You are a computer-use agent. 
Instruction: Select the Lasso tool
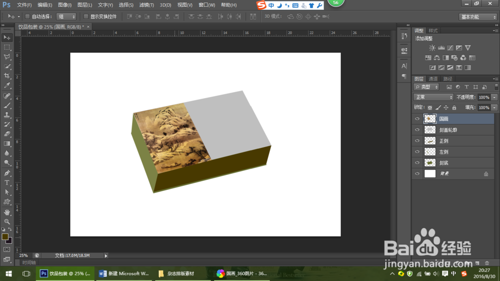6,57
